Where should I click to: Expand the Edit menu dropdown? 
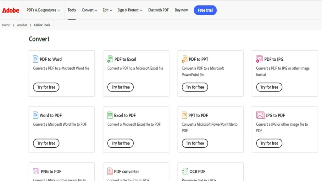point(108,10)
